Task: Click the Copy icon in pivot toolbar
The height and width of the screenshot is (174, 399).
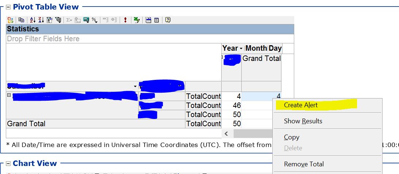Action: pyautogui.click(x=22, y=20)
